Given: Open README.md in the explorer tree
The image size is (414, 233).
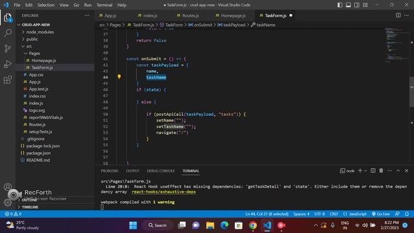Looking at the screenshot, I should coord(38,160).
